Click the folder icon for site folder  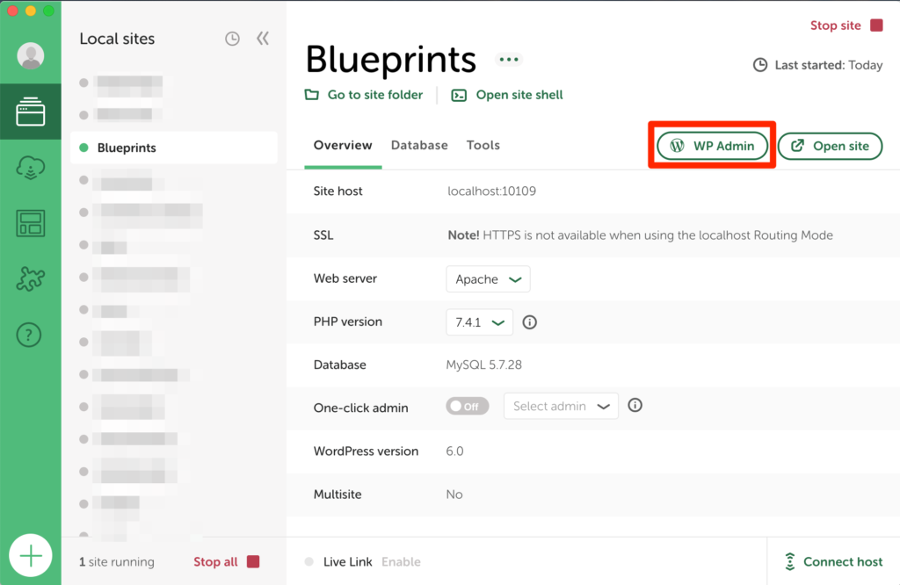pyautogui.click(x=312, y=95)
